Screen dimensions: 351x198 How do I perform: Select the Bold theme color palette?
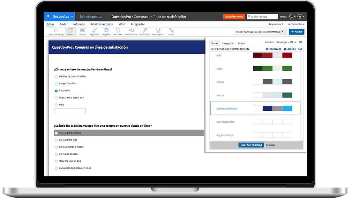tap(273, 55)
